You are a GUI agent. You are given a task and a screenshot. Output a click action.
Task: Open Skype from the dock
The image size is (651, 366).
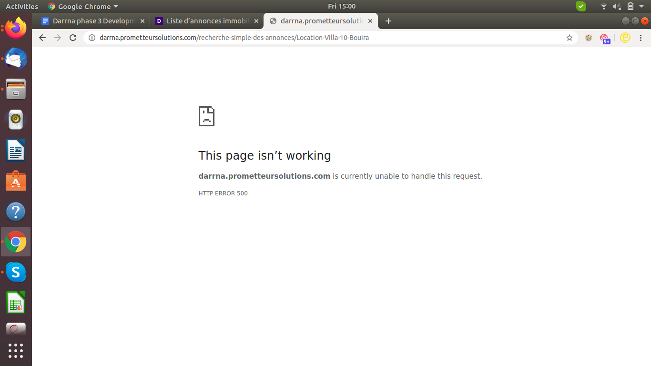(x=16, y=272)
